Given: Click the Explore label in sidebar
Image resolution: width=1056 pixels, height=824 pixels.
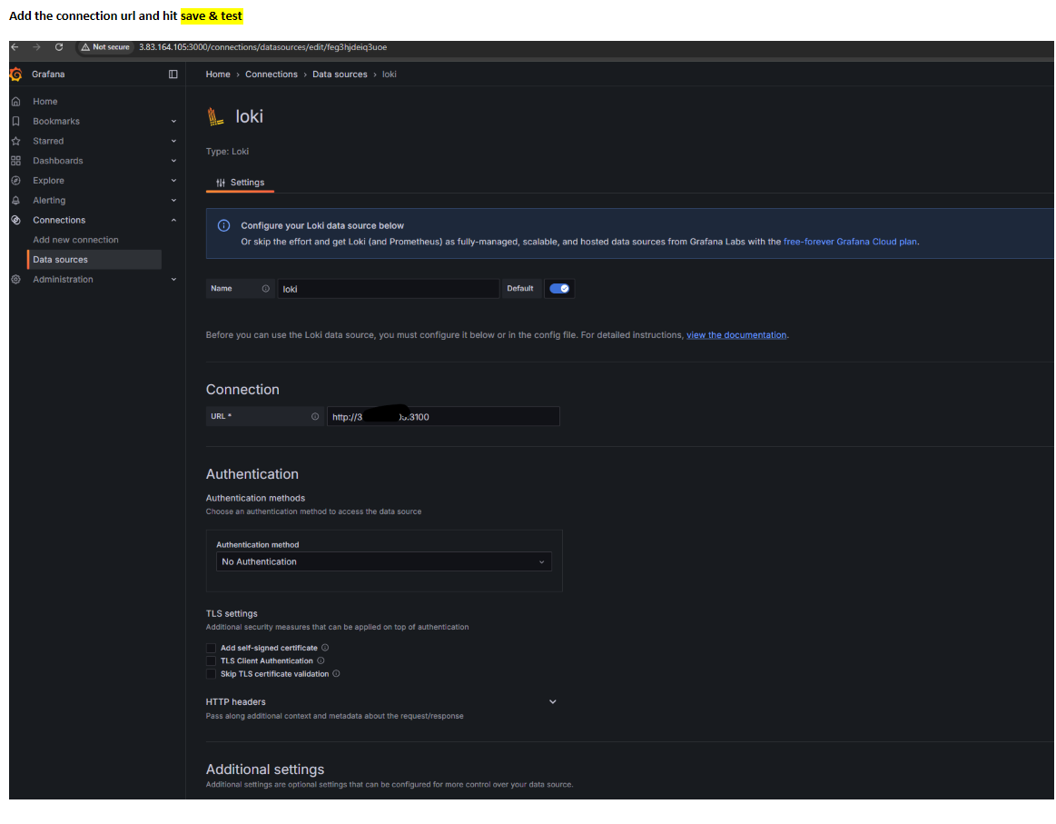Looking at the screenshot, I should (48, 181).
